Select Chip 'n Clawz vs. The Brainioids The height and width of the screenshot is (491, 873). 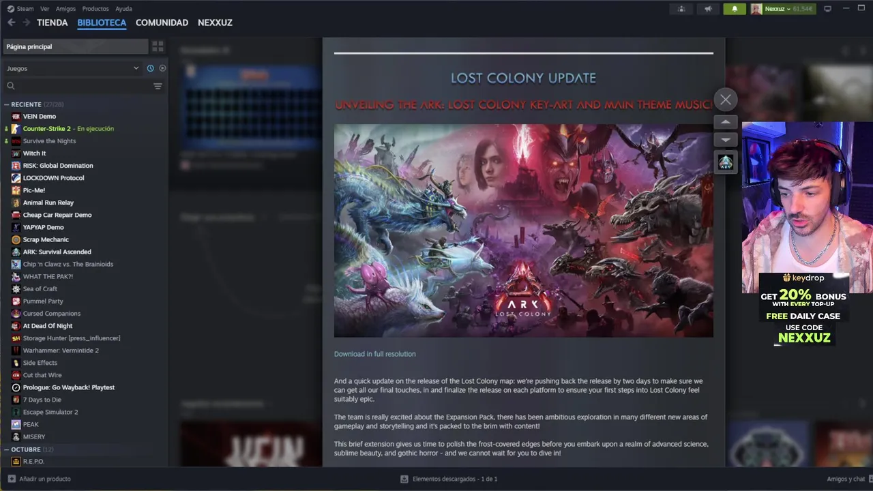tap(68, 265)
